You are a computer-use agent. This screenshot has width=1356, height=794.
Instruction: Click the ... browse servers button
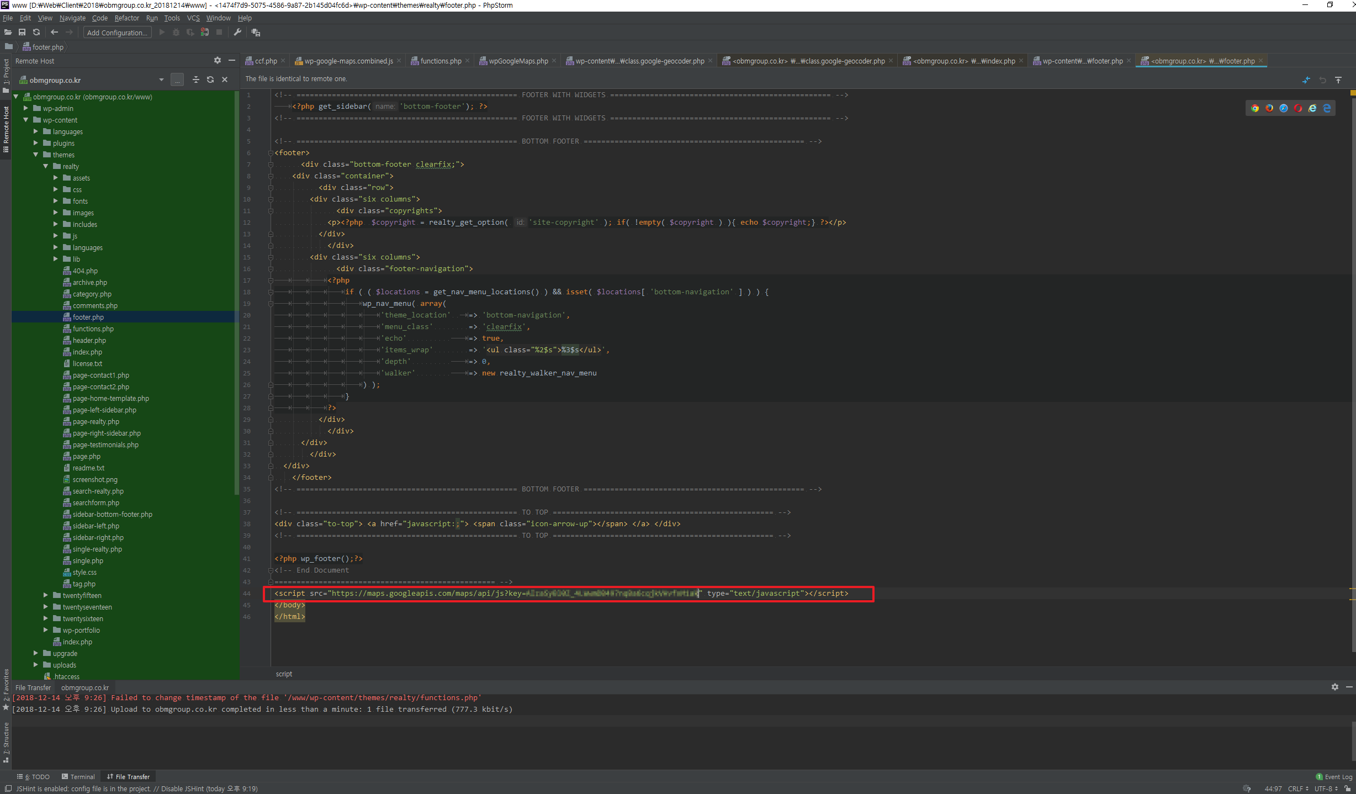click(177, 80)
